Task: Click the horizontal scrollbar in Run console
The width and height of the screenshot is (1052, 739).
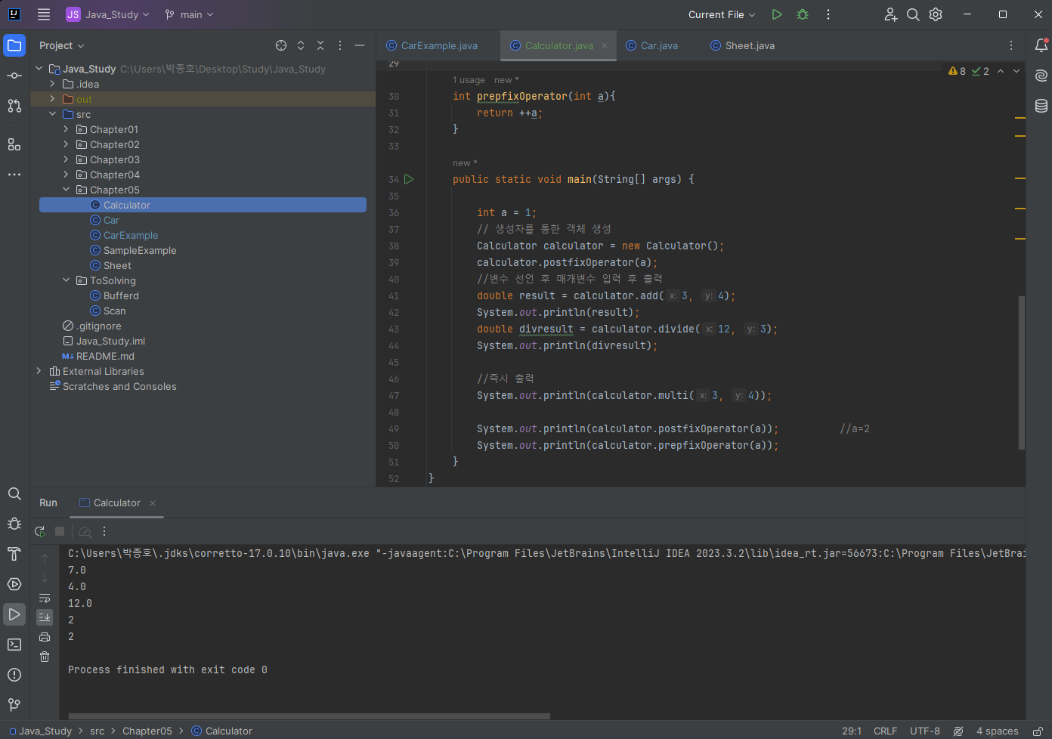Action: pos(309,716)
